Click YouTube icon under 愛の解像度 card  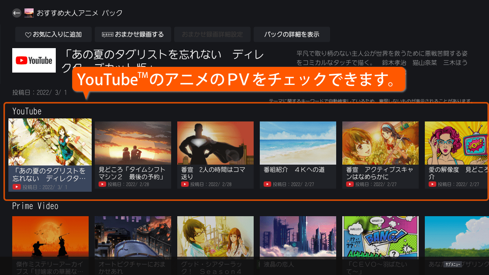(x=432, y=184)
